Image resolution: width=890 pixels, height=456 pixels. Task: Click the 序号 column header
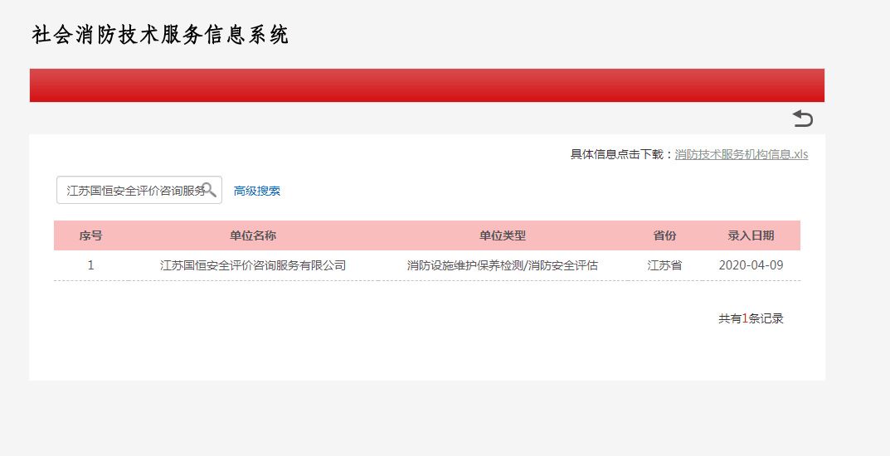point(90,235)
